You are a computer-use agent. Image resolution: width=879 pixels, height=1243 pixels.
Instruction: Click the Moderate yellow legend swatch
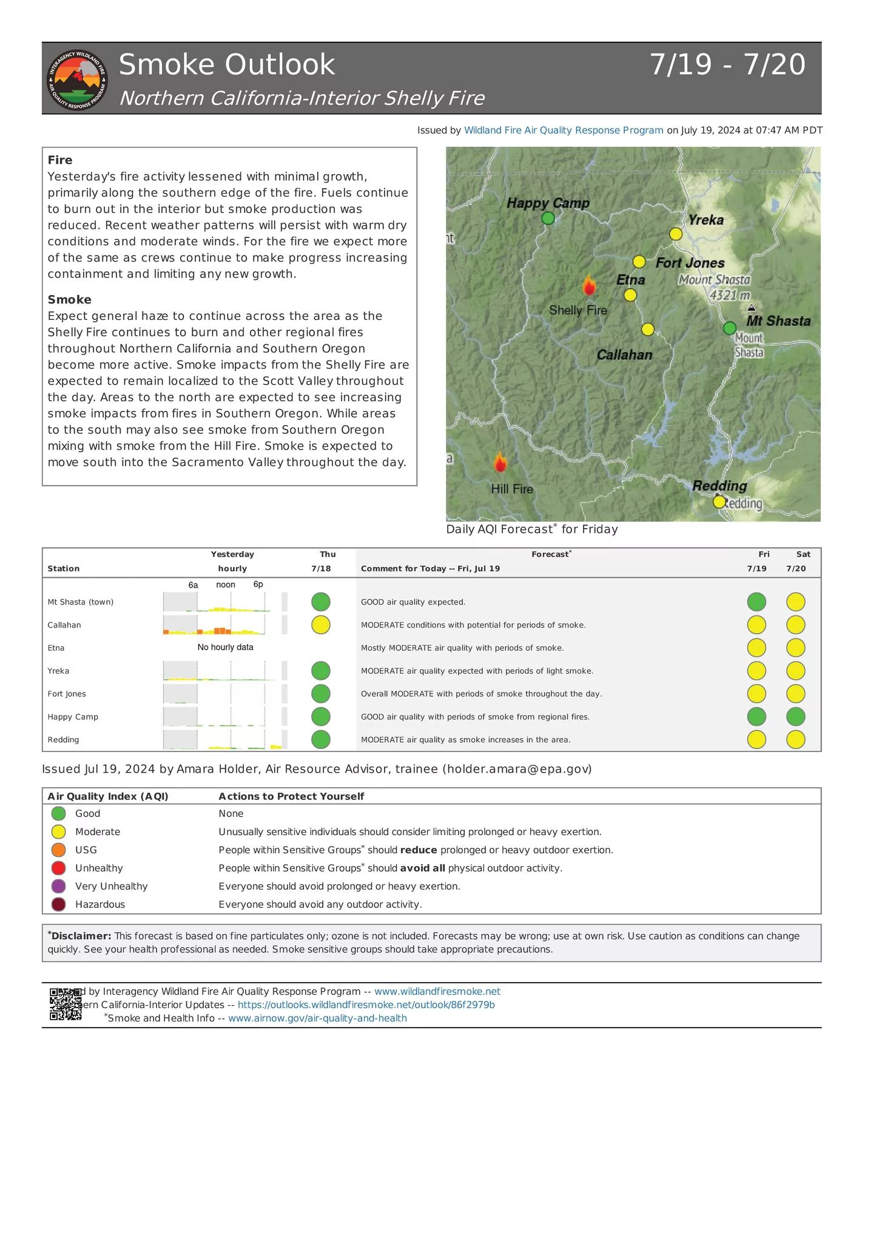coord(58,831)
